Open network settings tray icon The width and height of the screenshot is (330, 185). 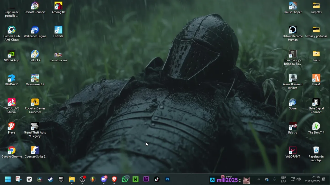[x=293, y=179]
